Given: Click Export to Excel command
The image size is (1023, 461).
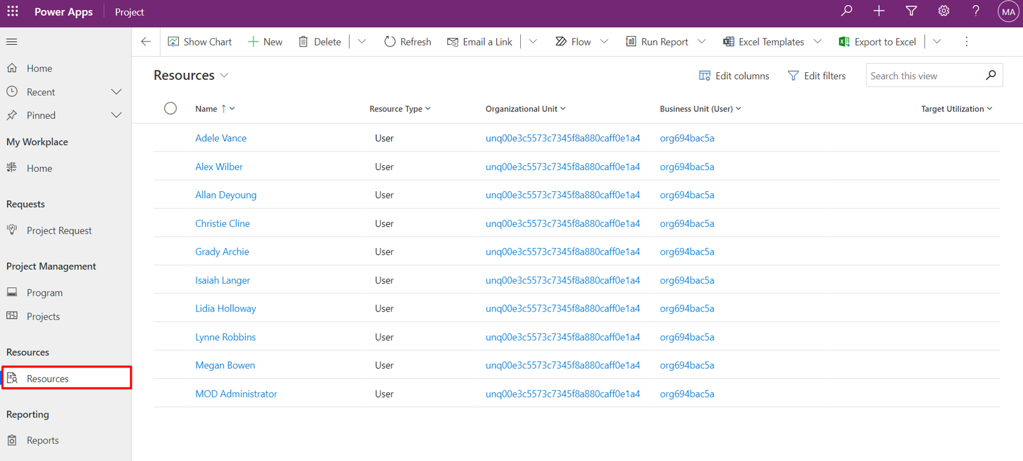Looking at the screenshot, I should (x=877, y=42).
